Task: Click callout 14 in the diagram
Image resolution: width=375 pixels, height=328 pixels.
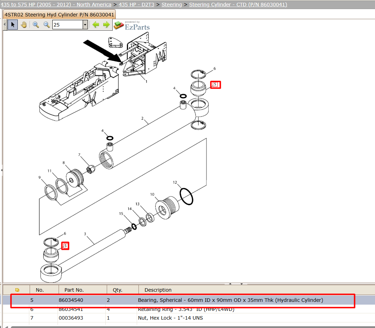Action: coord(130,209)
